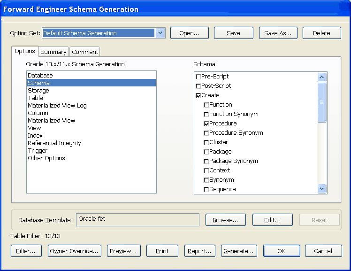Open the Filter... dialog
The width and height of the screenshot is (351, 271).
26,251
